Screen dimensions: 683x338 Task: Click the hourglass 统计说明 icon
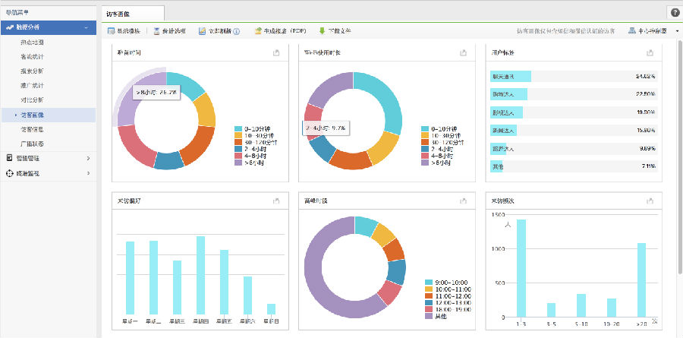click(157, 32)
